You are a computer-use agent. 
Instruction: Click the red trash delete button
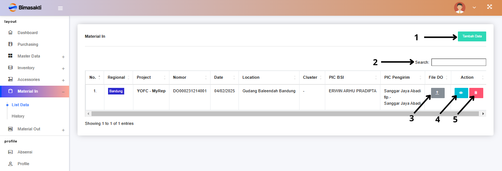[476, 93]
